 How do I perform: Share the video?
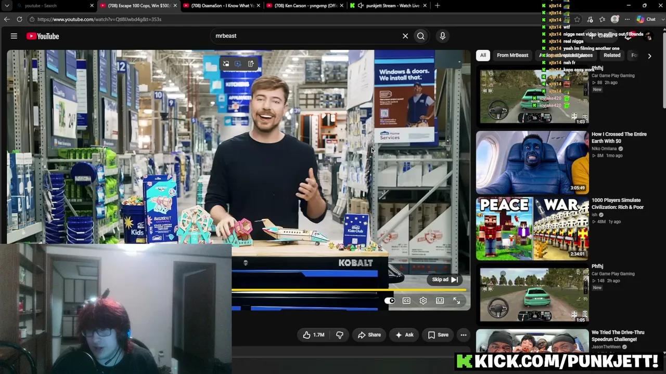pyautogui.click(x=369, y=335)
